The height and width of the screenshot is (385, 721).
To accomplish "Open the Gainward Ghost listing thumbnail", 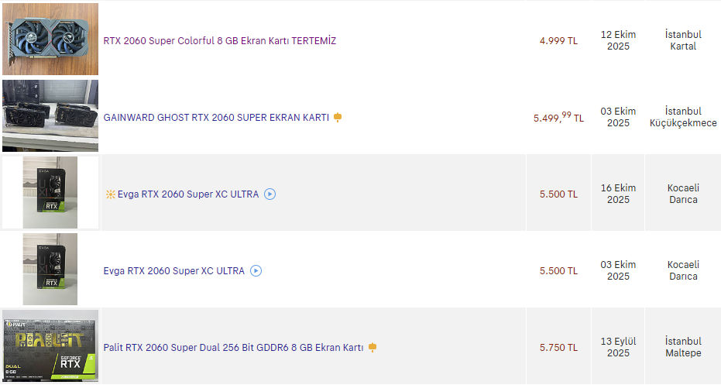I will (50, 115).
